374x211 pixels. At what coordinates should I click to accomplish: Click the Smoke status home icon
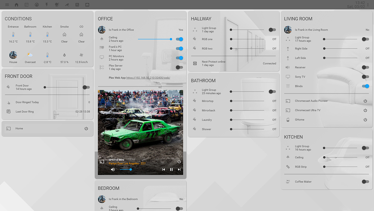pyautogui.click(x=64, y=35)
